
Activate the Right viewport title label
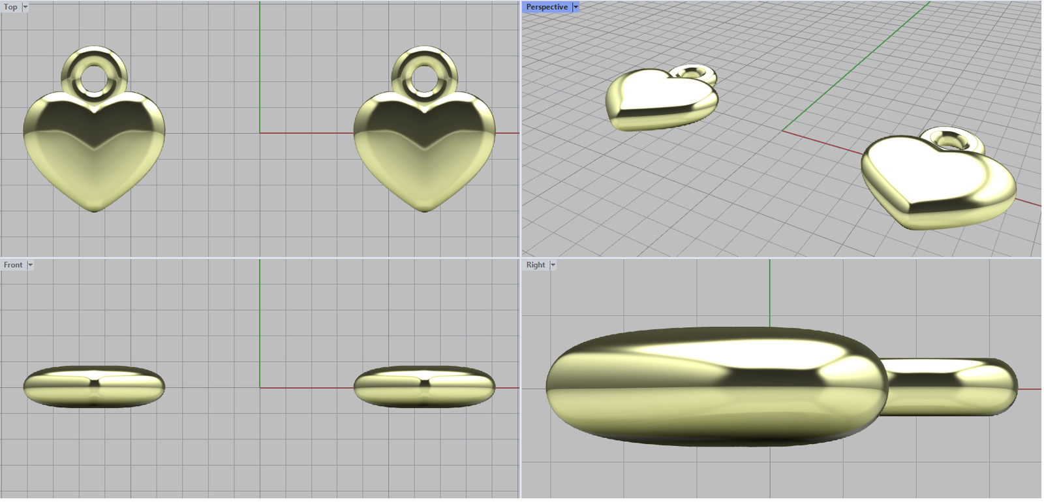(x=536, y=265)
